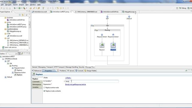Open the External Tools dropdown arrow
The image size is (192, 108).
click(x=27, y=8)
